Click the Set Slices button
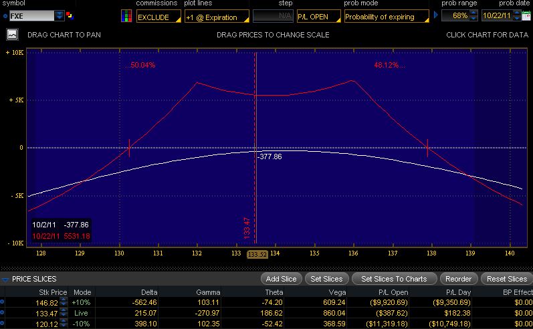 [326, 279]
